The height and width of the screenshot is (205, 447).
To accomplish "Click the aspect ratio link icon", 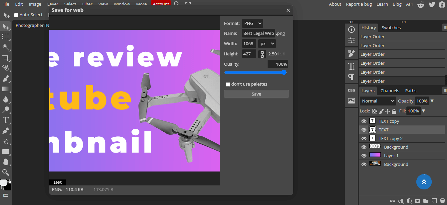I will tap(262, 54).
